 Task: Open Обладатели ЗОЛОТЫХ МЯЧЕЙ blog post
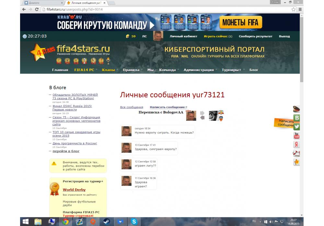(x=75, y=97)
